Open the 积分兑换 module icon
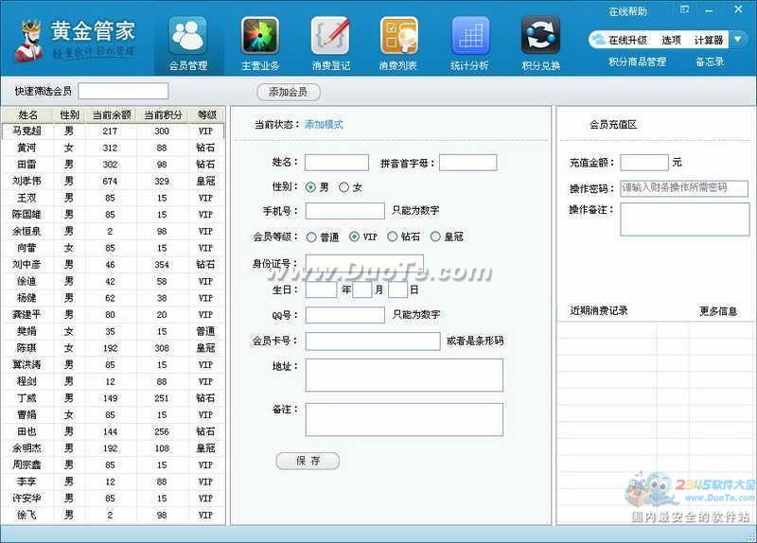Image resolution: width=757 pixels, height=543 pixels. (x=540, y=35)
